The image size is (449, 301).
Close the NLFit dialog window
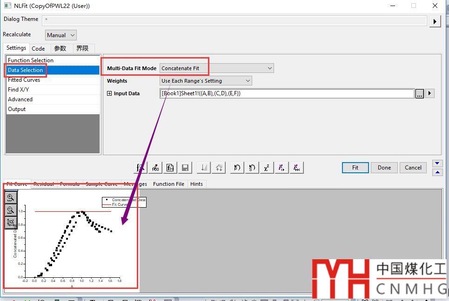pyautogui.click(x=435, y=6)
